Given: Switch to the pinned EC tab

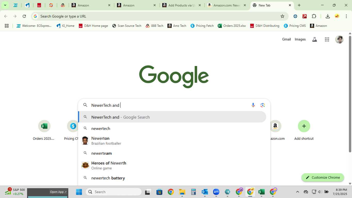Looking at the screenshot, I should [x=15, y=5].
